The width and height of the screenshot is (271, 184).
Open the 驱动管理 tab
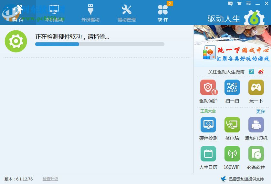point(127,13)
